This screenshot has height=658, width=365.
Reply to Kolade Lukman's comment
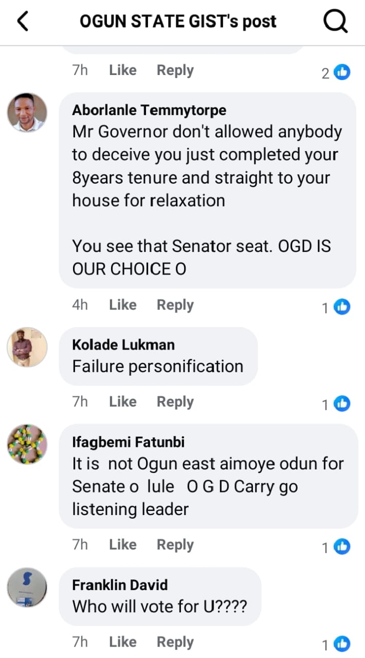pos(175,401)
